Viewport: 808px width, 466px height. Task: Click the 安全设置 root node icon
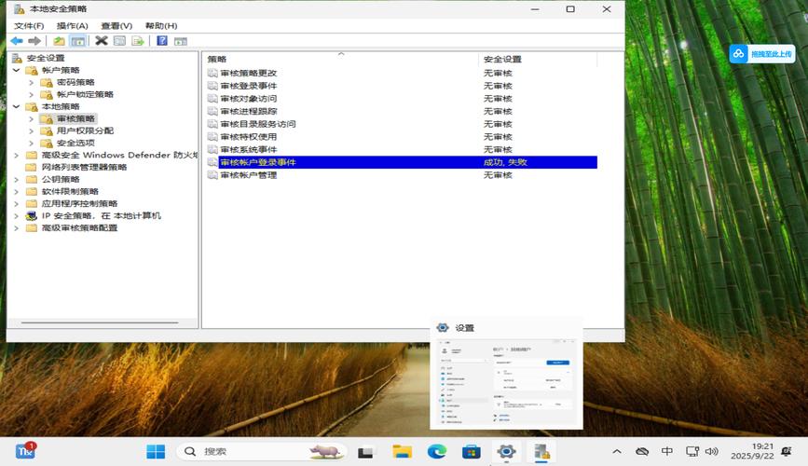click(x=17, y=58)
